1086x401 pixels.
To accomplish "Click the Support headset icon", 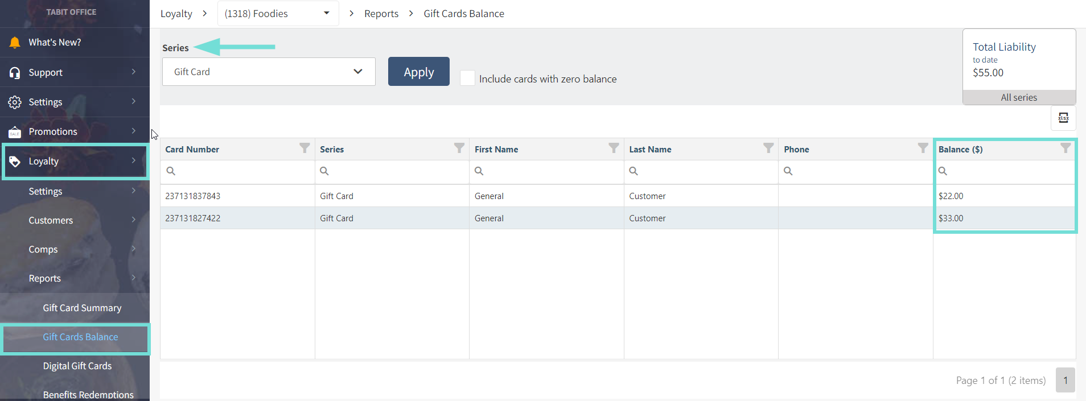I will pos(15,73).
